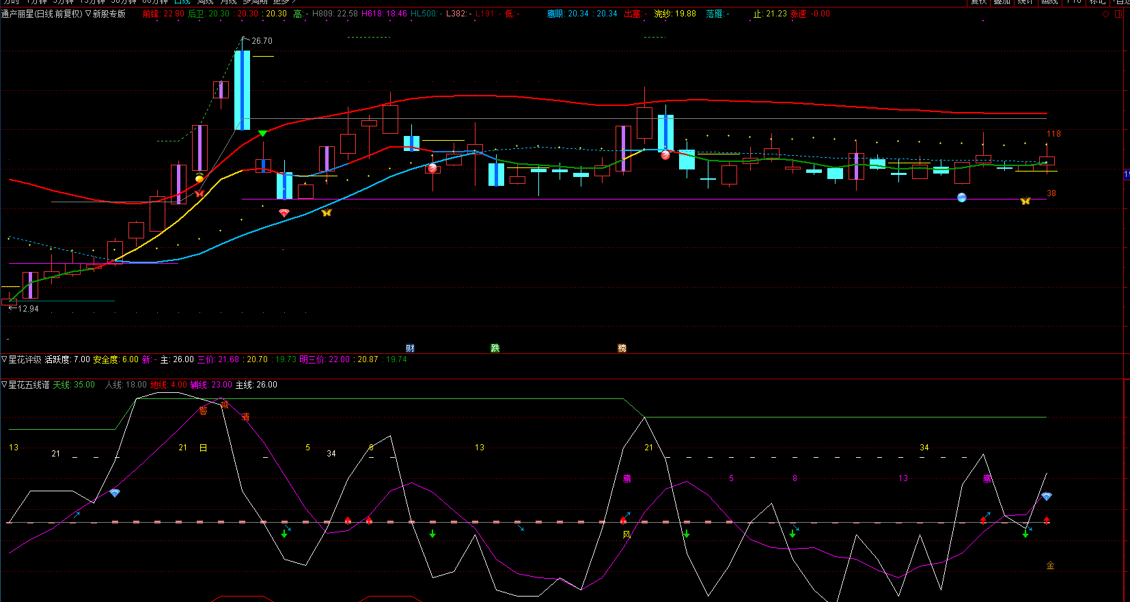
Task: Click the 戒 marker at the magenta peak
Action: click(224, 405)
